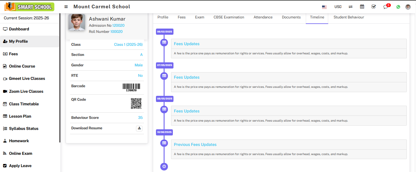The width and height of the screenshot is (416, 172).
Task: Go to Online Course in sidebar
Action: tap(22, 66)
